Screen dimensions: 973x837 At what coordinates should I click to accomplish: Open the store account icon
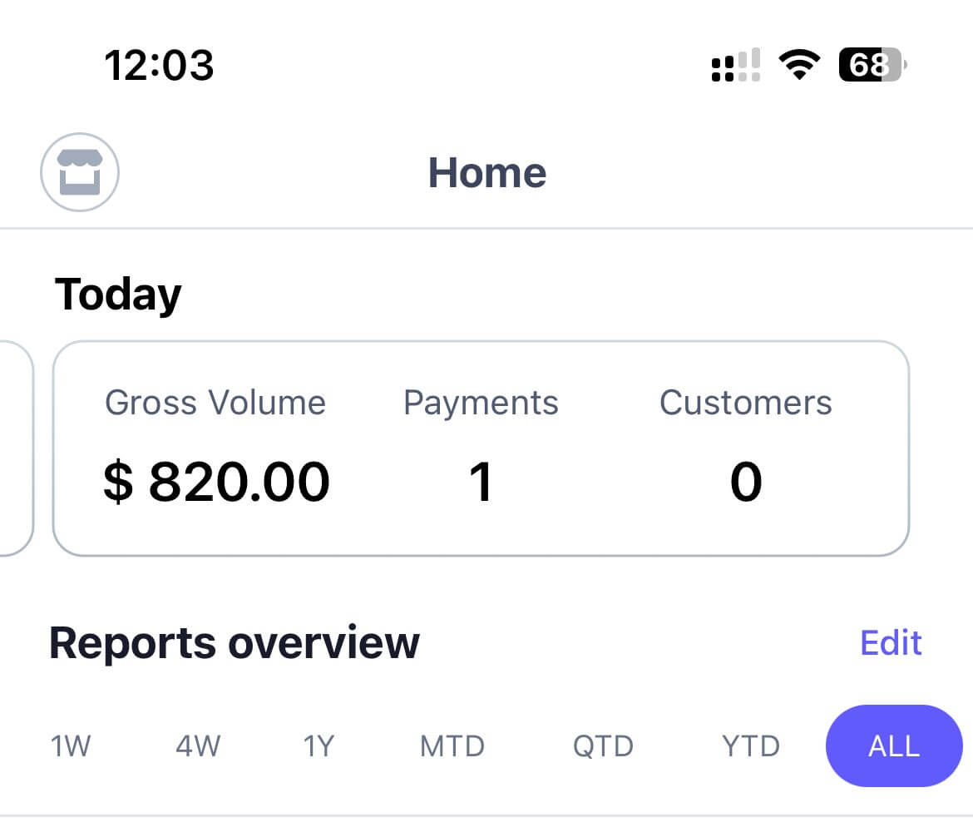click(x=80, y=172)
